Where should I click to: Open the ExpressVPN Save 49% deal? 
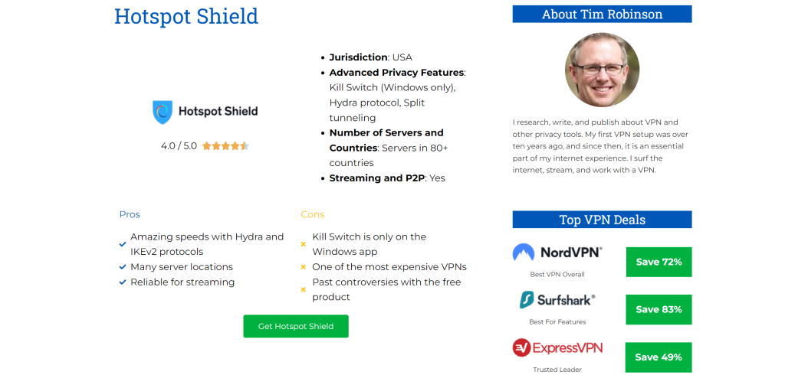pos(659,357)
